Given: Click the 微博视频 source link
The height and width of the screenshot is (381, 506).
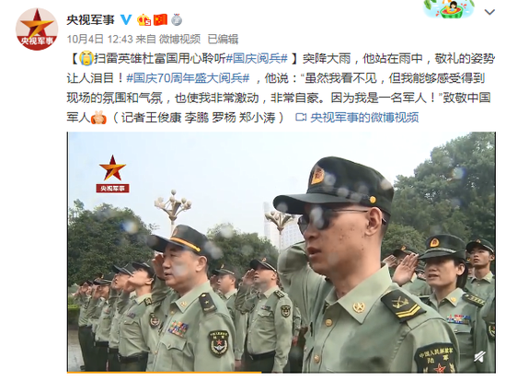Looking at the screenshot, I should (x=179, y=39).
